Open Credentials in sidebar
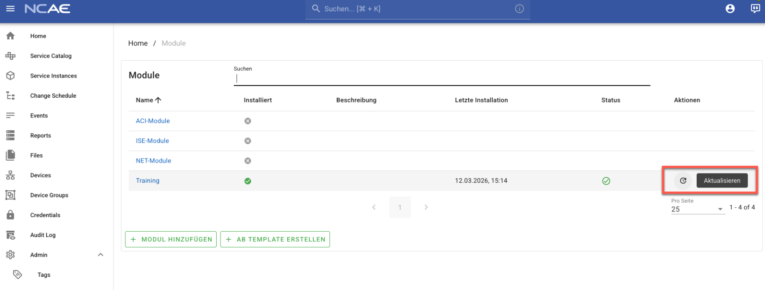The width and height of the screenshot is (765, 290). [45, 215]
